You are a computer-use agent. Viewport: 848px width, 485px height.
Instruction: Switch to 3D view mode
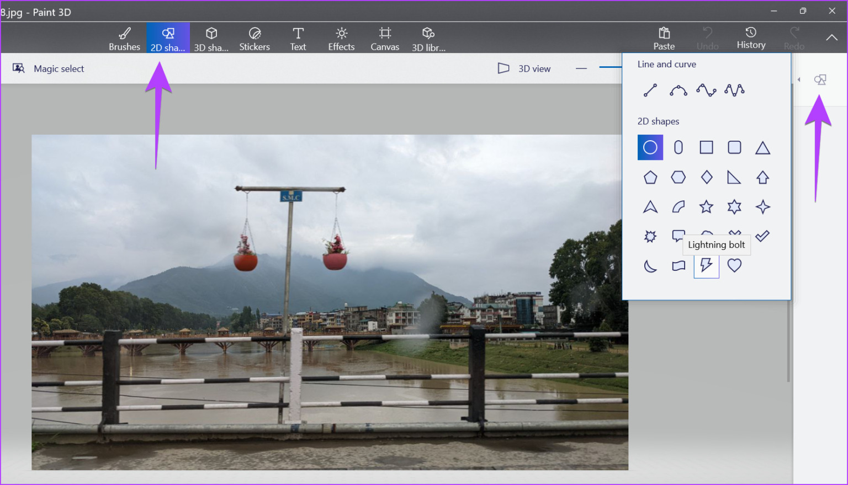523,68
